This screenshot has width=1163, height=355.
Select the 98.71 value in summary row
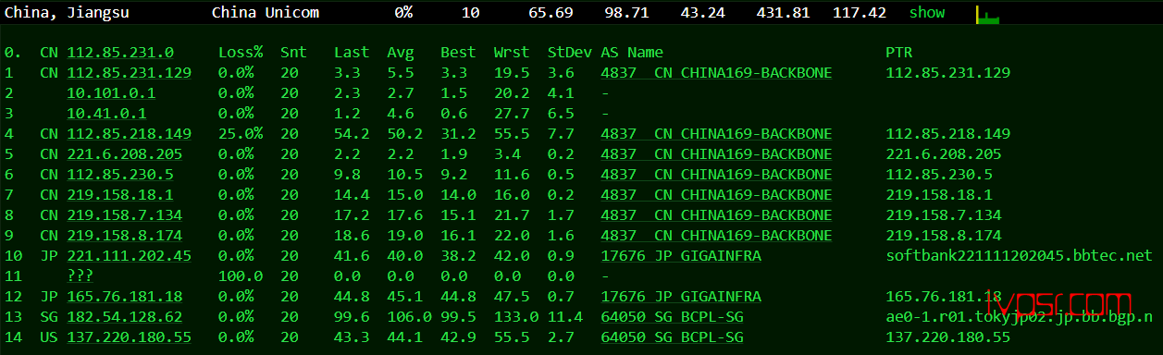tap(626, 13)
